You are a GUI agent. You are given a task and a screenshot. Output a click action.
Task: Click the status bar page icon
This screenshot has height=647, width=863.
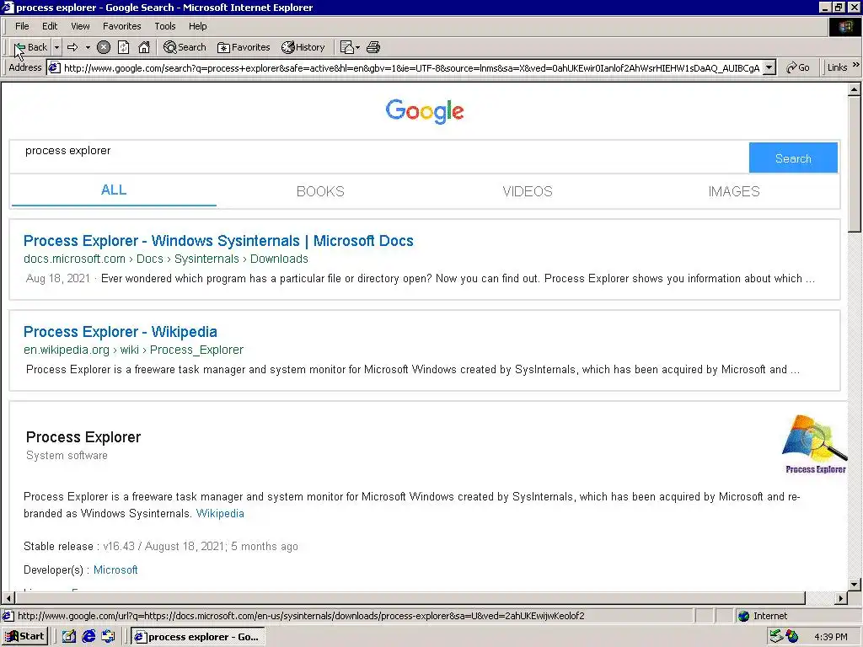click(8, 616)
